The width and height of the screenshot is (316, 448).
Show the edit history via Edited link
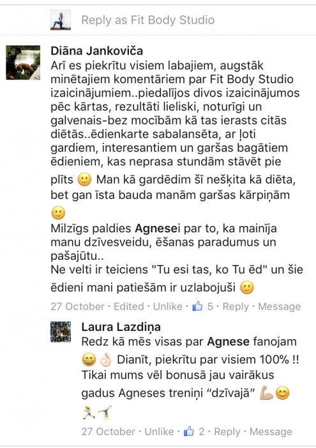pyautogui.click(x=129, y=307)
